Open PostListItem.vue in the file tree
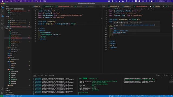This screenshot has width=173, height=97. pyautogui.click(x=15, y=42)
